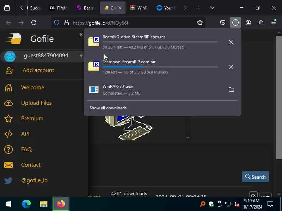The height and width of the screenshot is (211, 282).
Task: Open Windows Security tray icon
Action: point(211,204)
